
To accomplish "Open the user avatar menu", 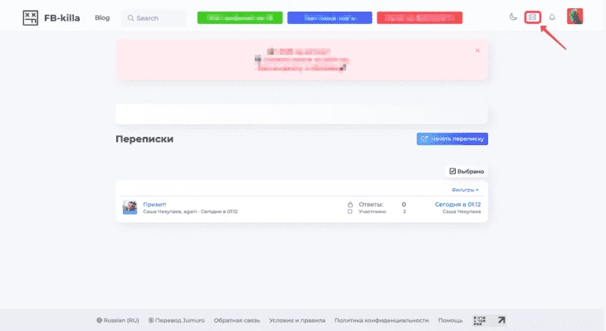I will [574, 17].
